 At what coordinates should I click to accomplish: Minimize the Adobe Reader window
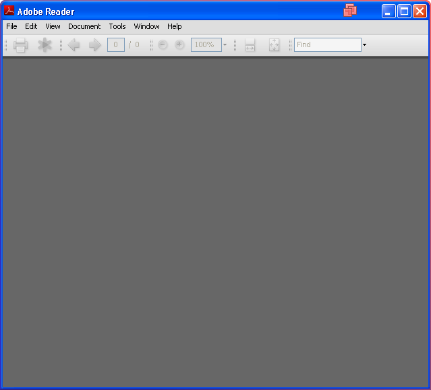pos(389,11)
